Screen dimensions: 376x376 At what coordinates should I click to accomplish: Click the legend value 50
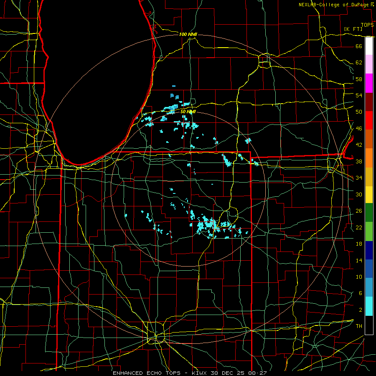(x=359, y=112)
